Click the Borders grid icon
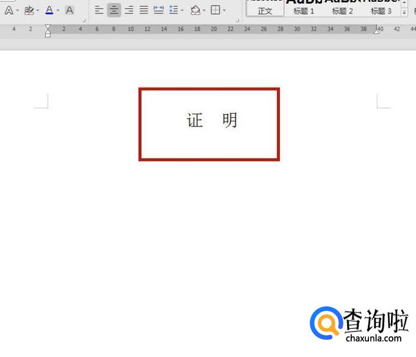Image resolution: width=416 pixels, height=357 pixels. (x=215, y=10)
